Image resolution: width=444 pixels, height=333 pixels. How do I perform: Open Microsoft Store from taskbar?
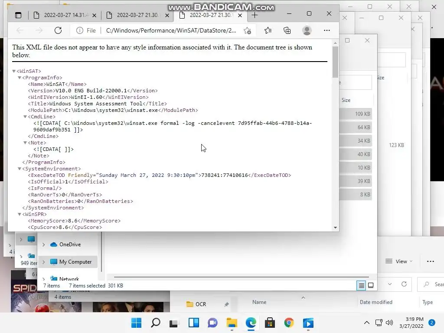[x=270, y=323]
